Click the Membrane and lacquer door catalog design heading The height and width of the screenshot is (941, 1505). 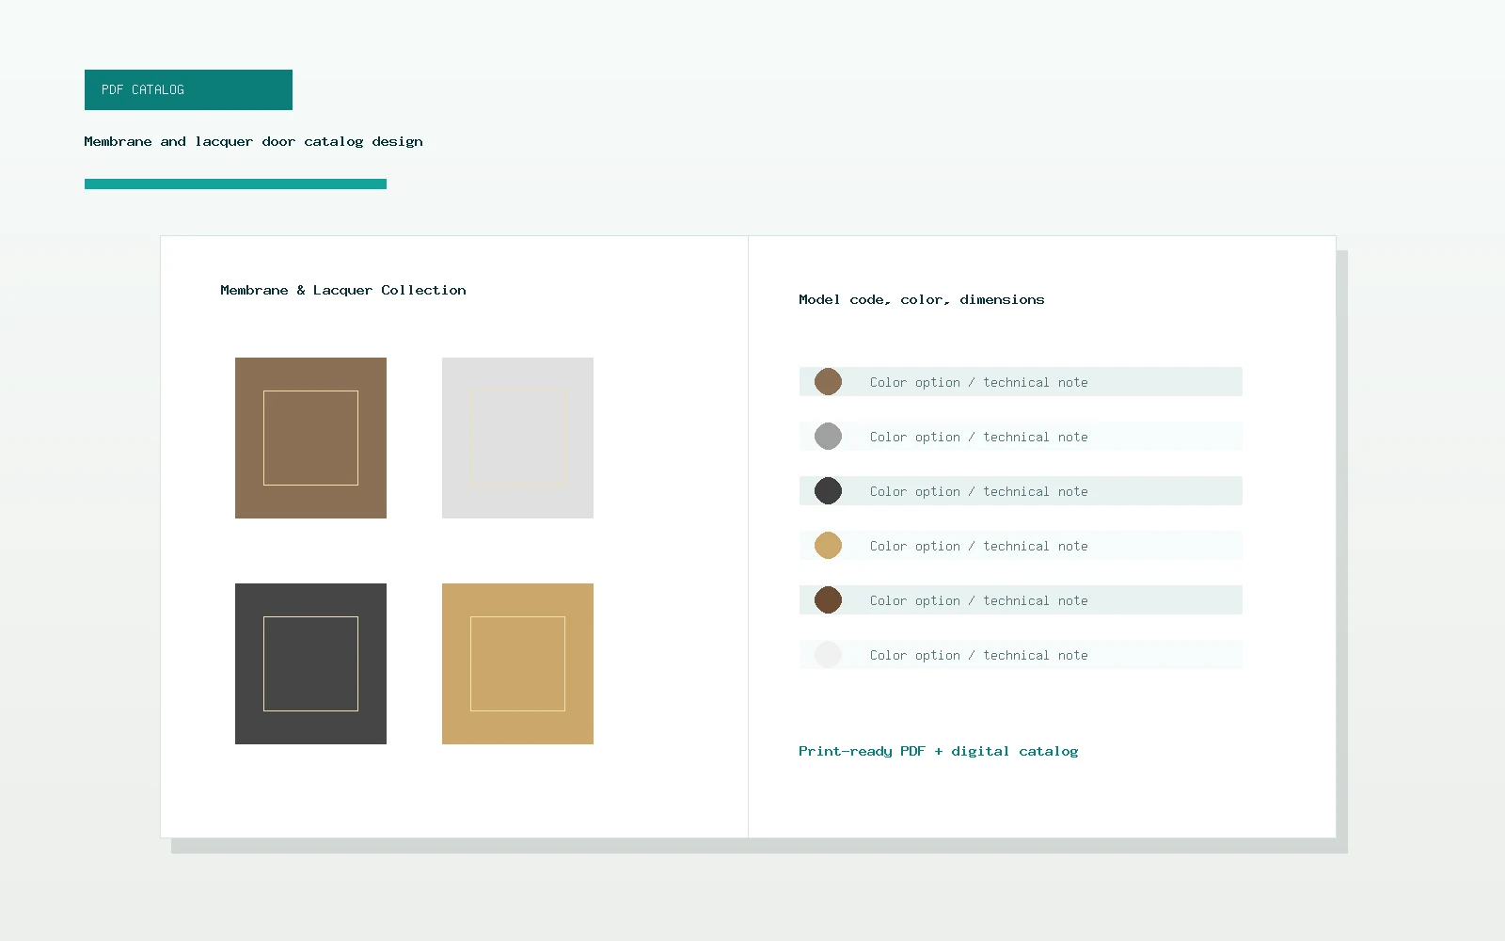253,141
